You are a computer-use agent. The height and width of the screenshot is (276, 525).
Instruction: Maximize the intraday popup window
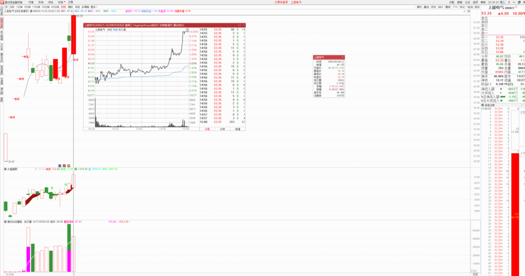coord(239,25)
